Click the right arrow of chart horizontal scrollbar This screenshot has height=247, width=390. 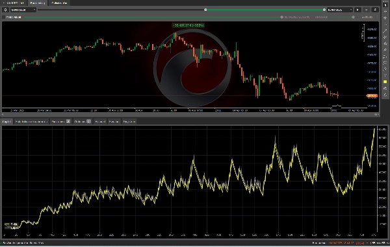click(378, 115)
